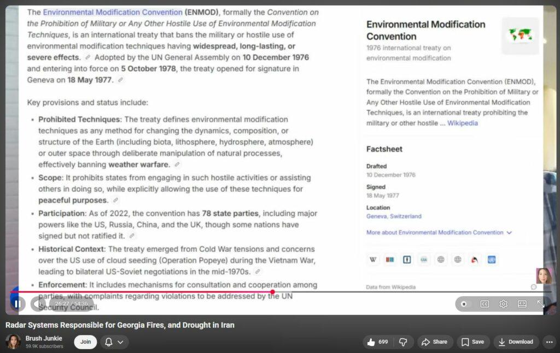
Task: Click the 'Key provisions and status include:' line
Action: point(87,102)
